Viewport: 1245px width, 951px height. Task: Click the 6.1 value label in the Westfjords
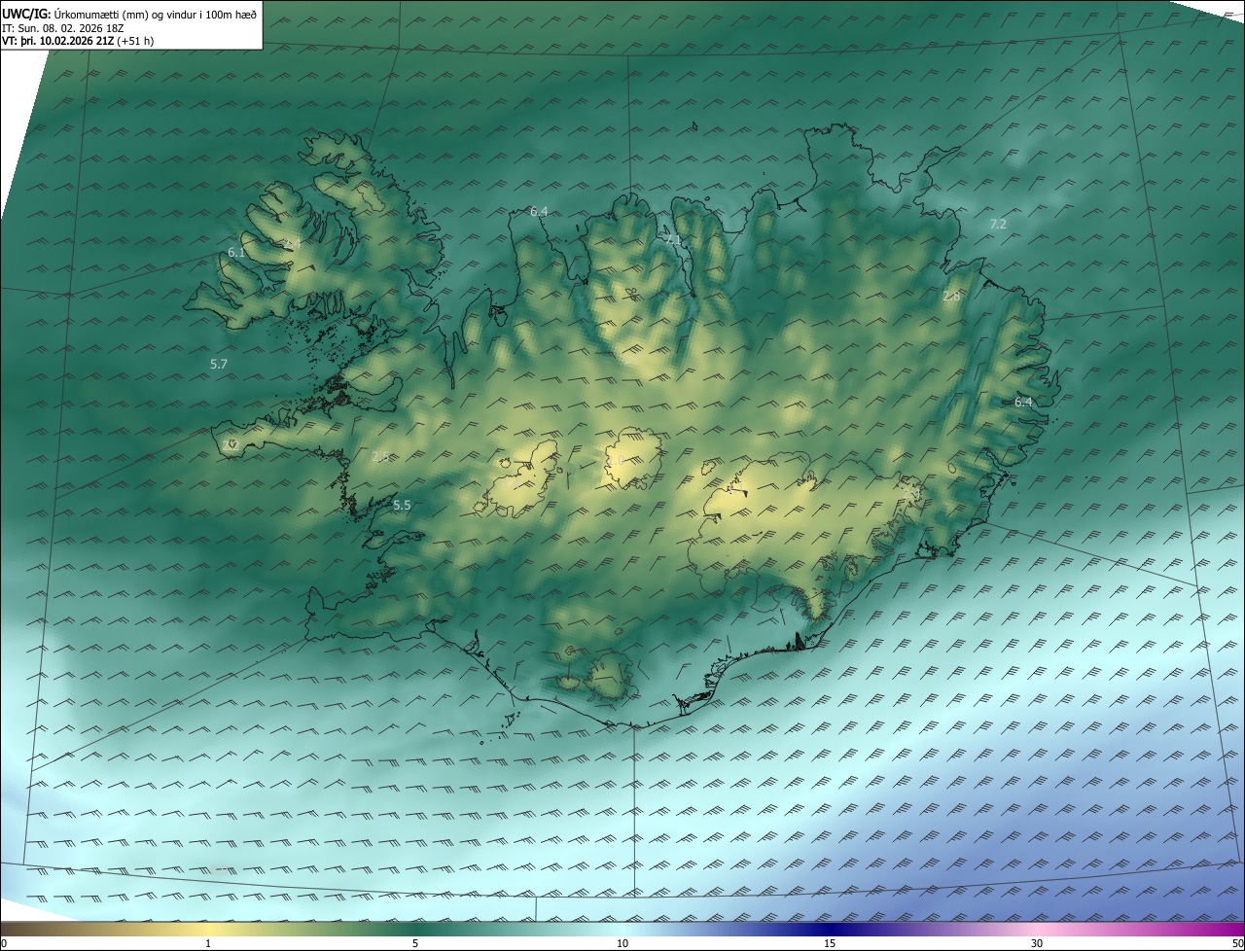[x=236, y=253]
